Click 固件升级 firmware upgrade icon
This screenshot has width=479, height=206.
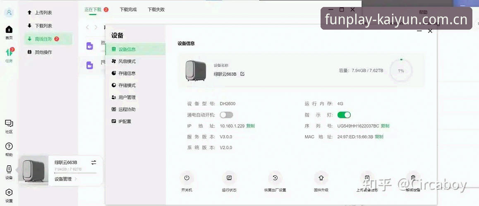coord(321,178)
